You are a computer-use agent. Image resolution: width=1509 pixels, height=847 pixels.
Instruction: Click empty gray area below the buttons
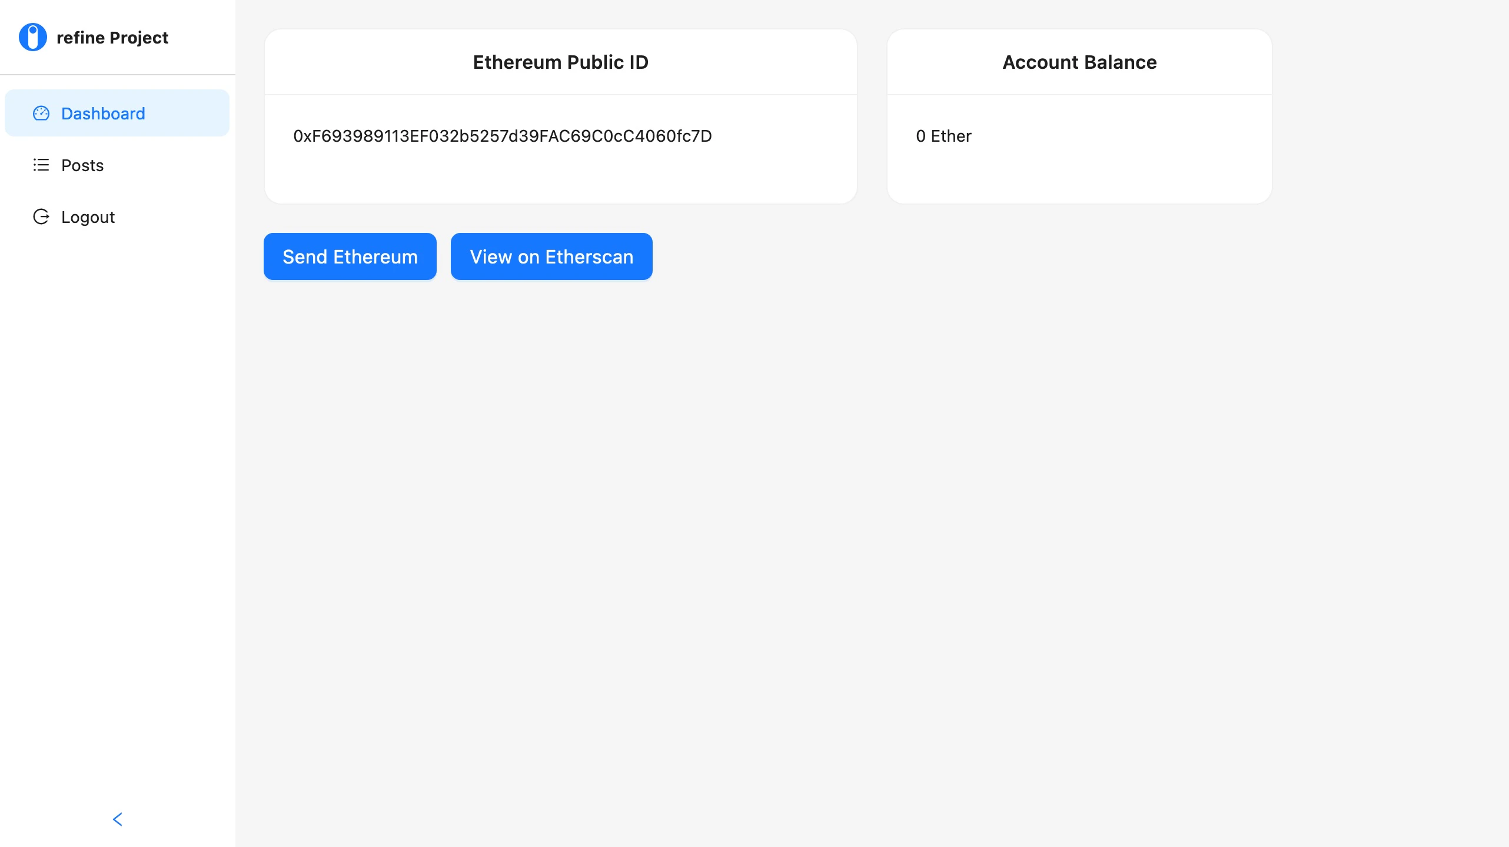pos(824,500)
